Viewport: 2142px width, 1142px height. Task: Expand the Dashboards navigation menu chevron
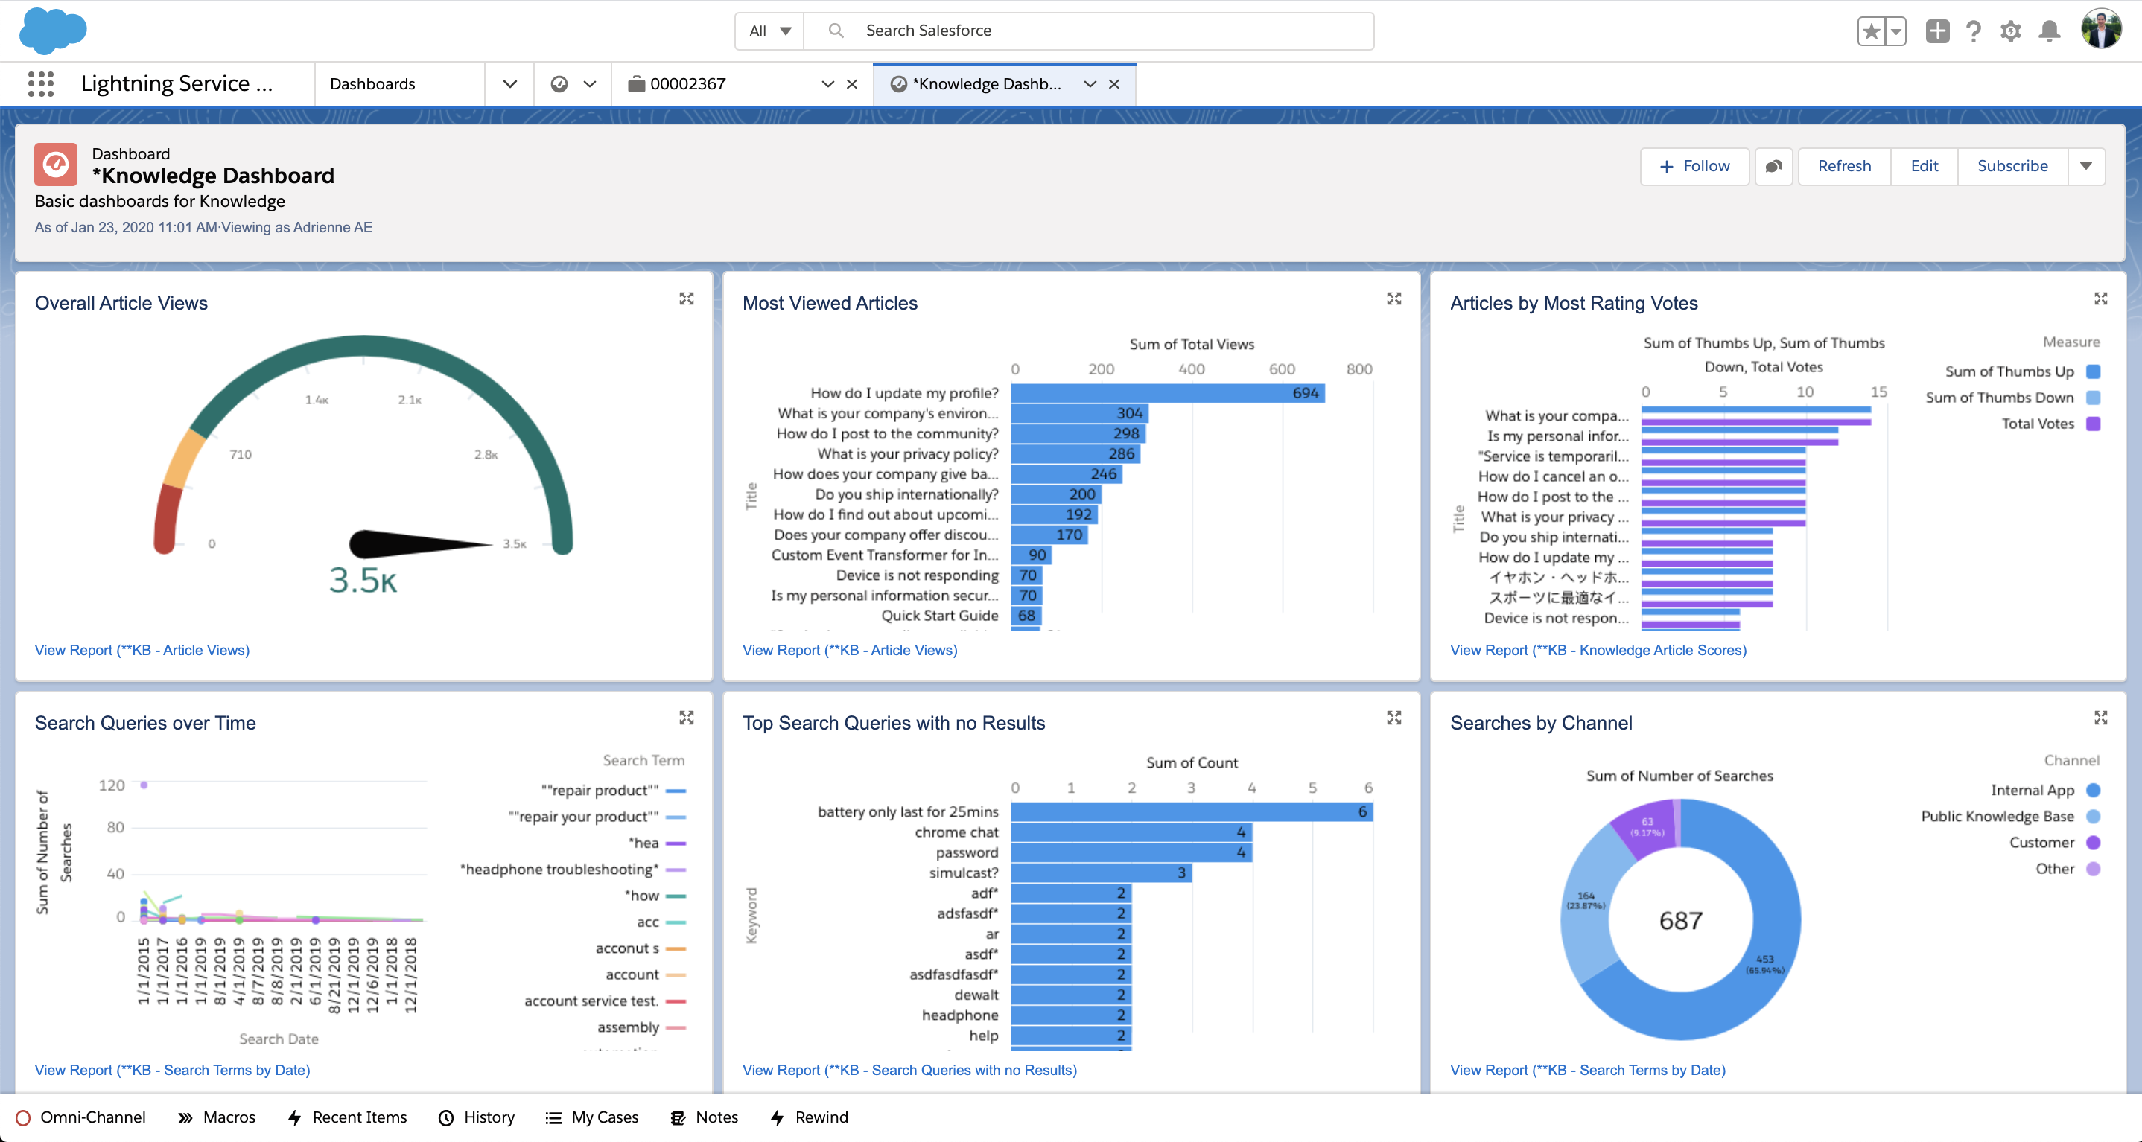(x=509, y=84)
